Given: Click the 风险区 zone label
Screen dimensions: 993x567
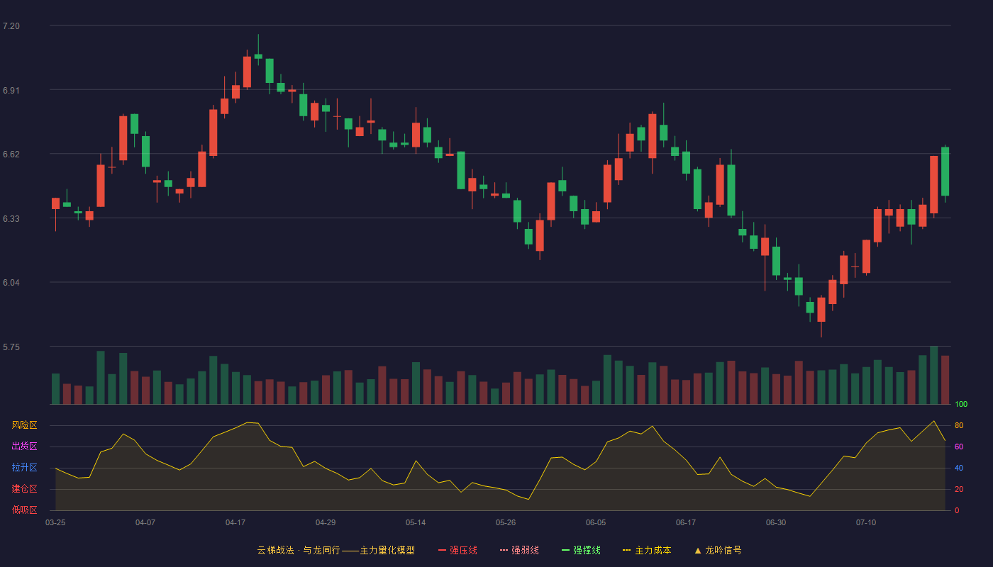Looking at the screenshot, I should 24,425.
